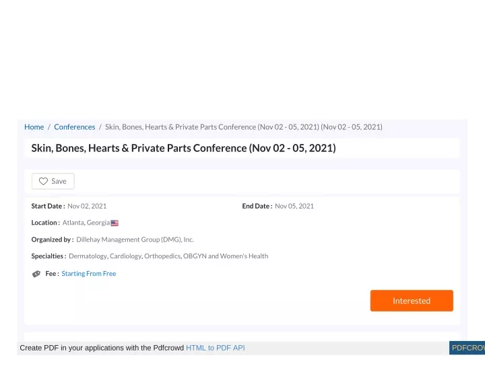Image resolution: width=485 pixels, height=374 pixels.
Task: Open the Starting From Free fee link
Action: point(89,274)
